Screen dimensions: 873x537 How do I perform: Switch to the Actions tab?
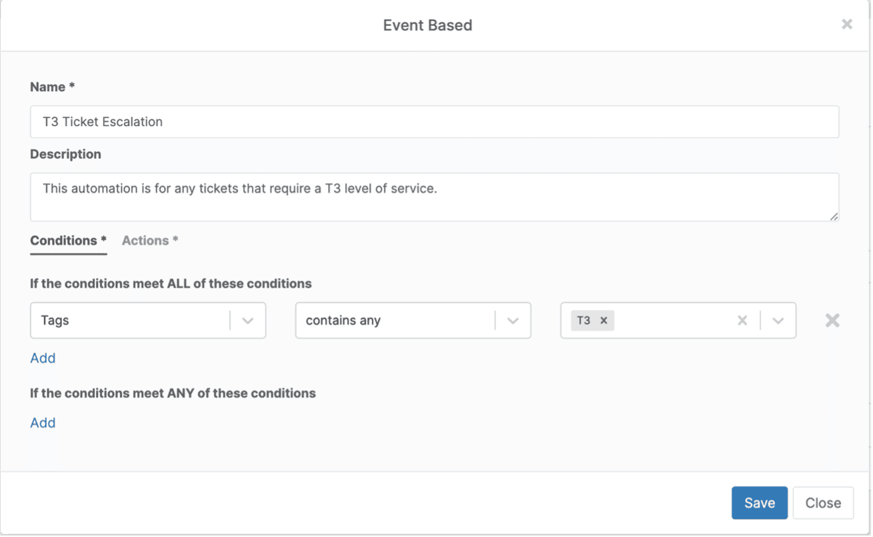(x=150, y=241)
